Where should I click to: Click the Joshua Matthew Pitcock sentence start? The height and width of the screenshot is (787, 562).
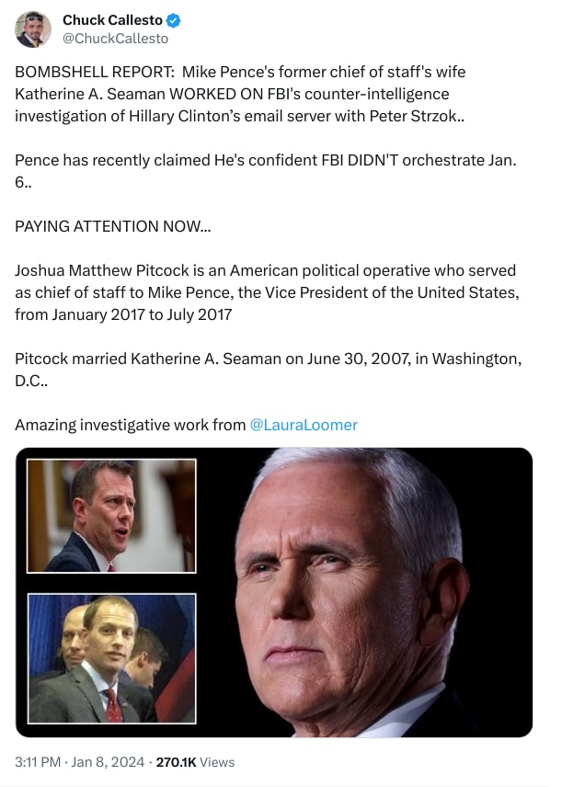pos(120,270)
